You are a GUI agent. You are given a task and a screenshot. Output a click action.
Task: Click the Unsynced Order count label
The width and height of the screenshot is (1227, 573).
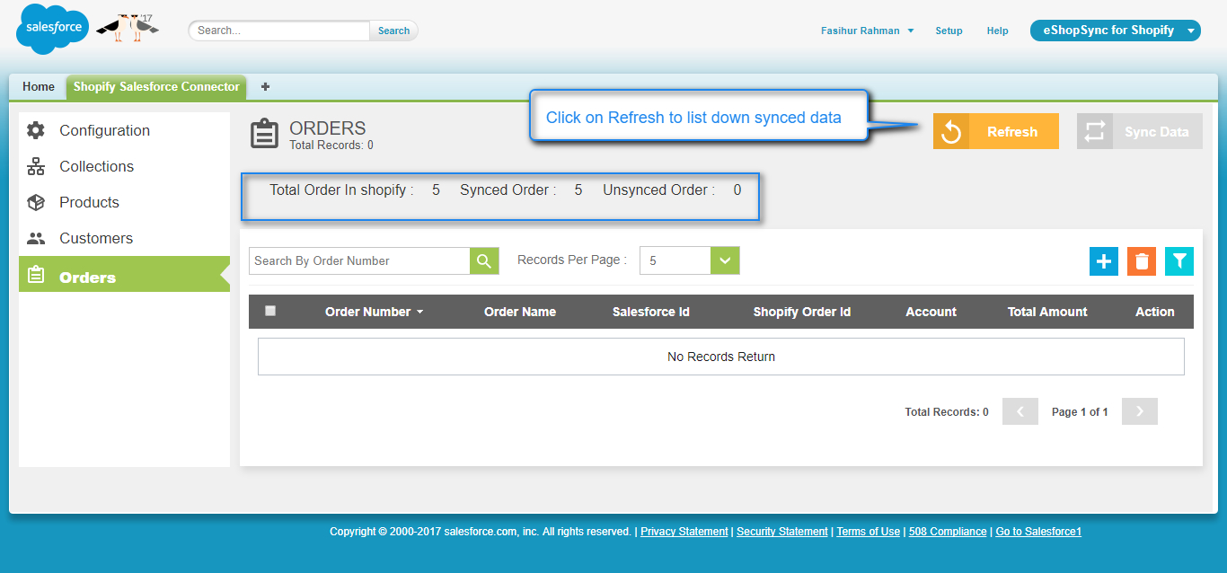pos(659,190)
